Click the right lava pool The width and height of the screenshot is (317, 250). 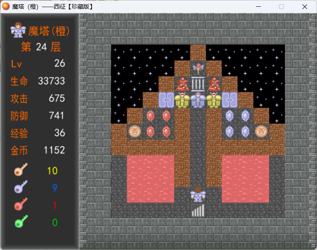click(x=245, y=179)
